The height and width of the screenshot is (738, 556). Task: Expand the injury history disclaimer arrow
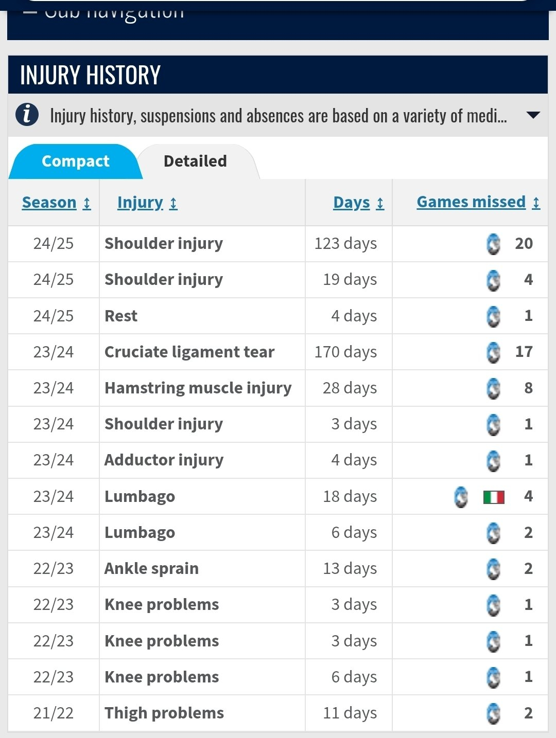[533, 115]
